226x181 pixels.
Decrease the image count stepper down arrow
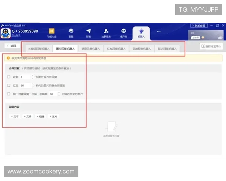pos(32,78)
